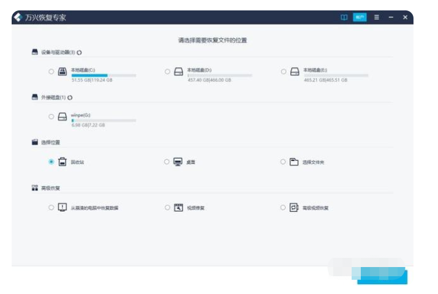Click the Local Disk (D:) drive icon
Viewport: 438px width, 294px height.
tap(178, 72)
